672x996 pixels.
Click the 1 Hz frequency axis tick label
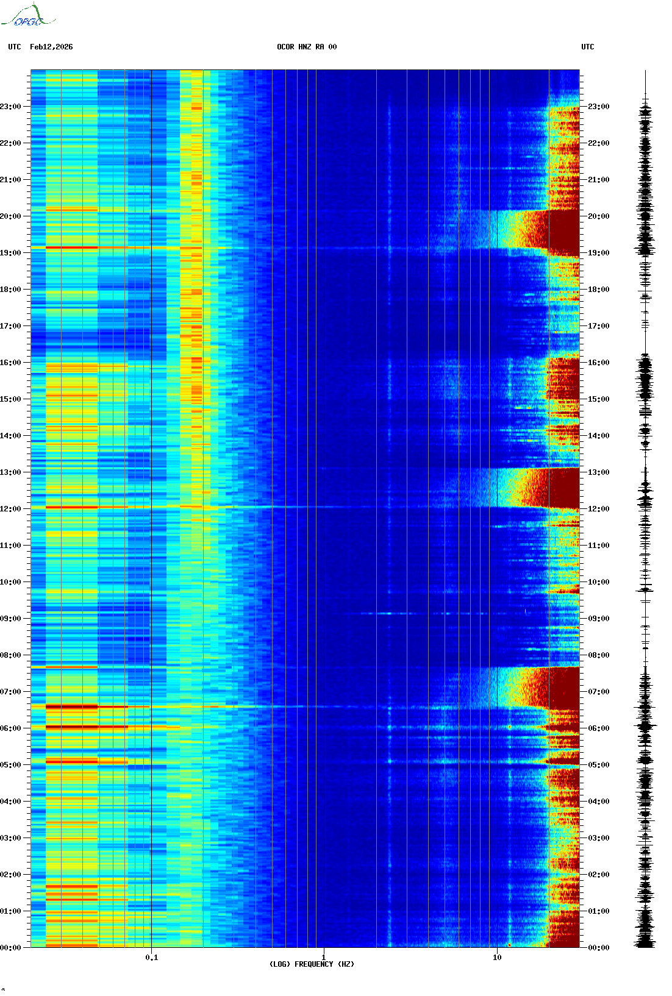click(x=324, y=958)
